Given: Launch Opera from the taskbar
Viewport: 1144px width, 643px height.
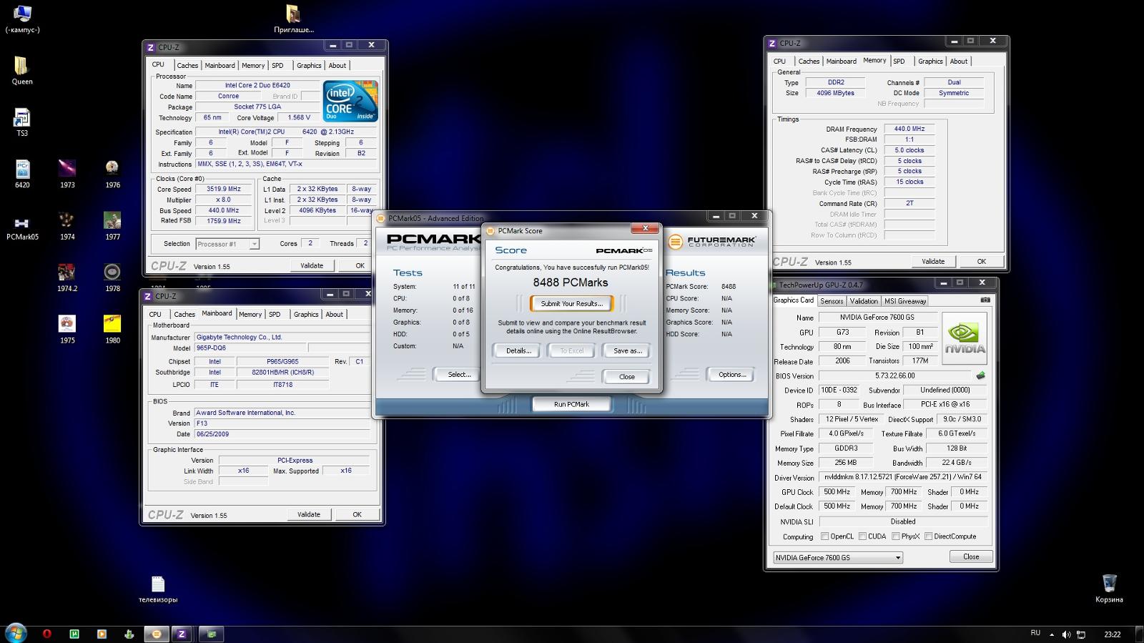Looking at the screenshot, I should tap(47, 634).
